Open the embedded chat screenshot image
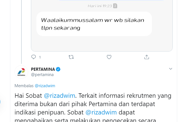The image size is (185, 122). click(x=102, y=26)
